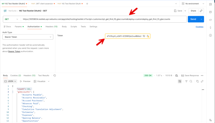The width and height of the screenshot is (215, 123).
Task: Click the code snippet icon in right sidebar
Action: [x=210, y=20]
